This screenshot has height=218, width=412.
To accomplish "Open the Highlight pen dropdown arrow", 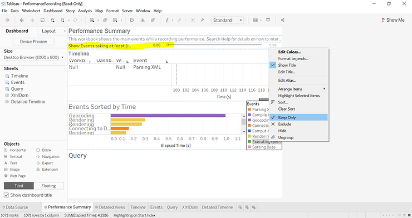I will click(x=173, y=20).
